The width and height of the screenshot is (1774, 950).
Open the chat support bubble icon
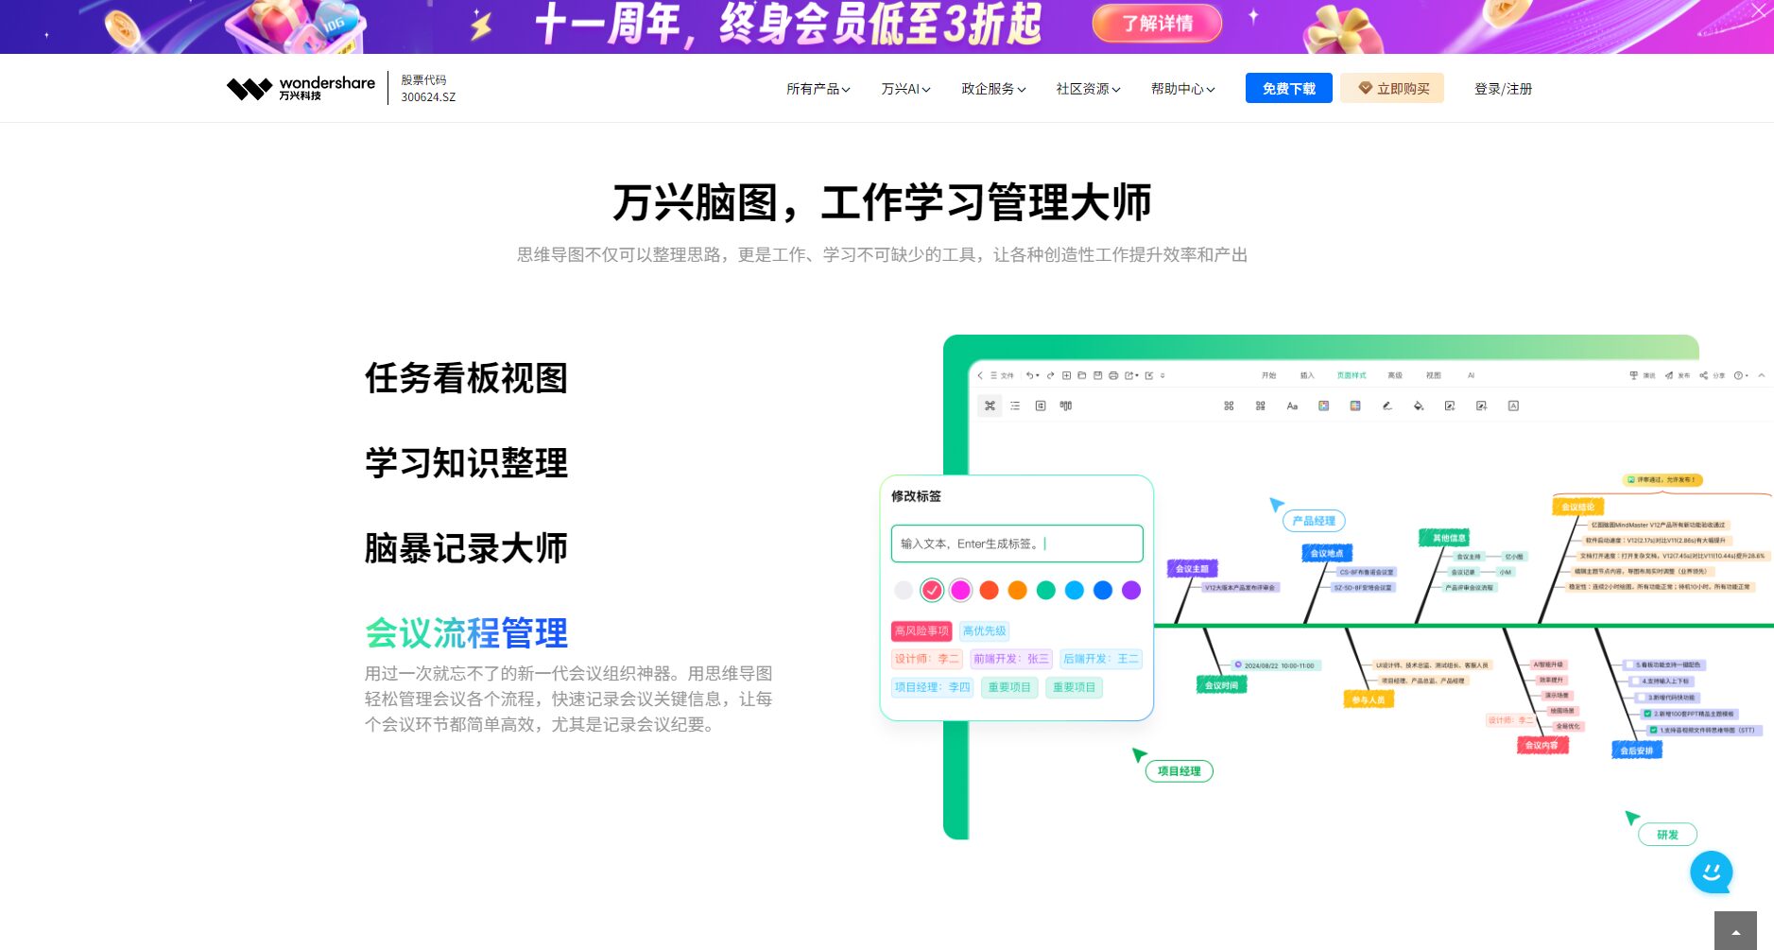[1711, 872]
